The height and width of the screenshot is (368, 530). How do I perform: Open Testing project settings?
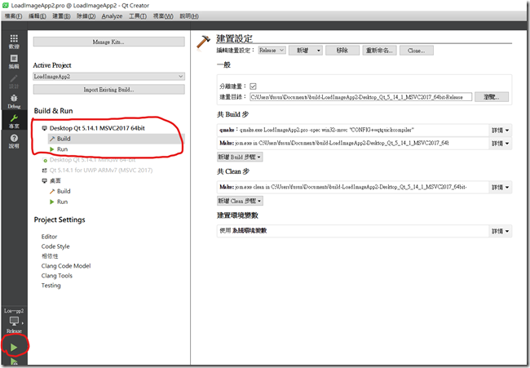click(51, 286)
